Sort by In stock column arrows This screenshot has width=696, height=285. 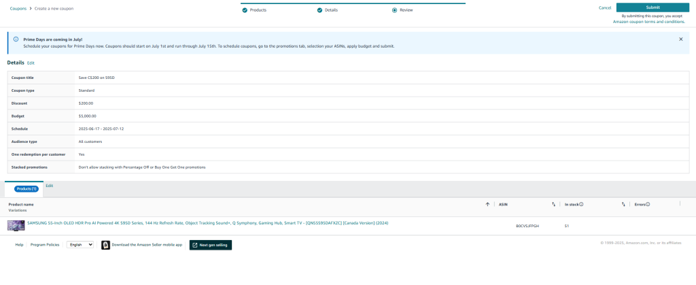point(623,204)
